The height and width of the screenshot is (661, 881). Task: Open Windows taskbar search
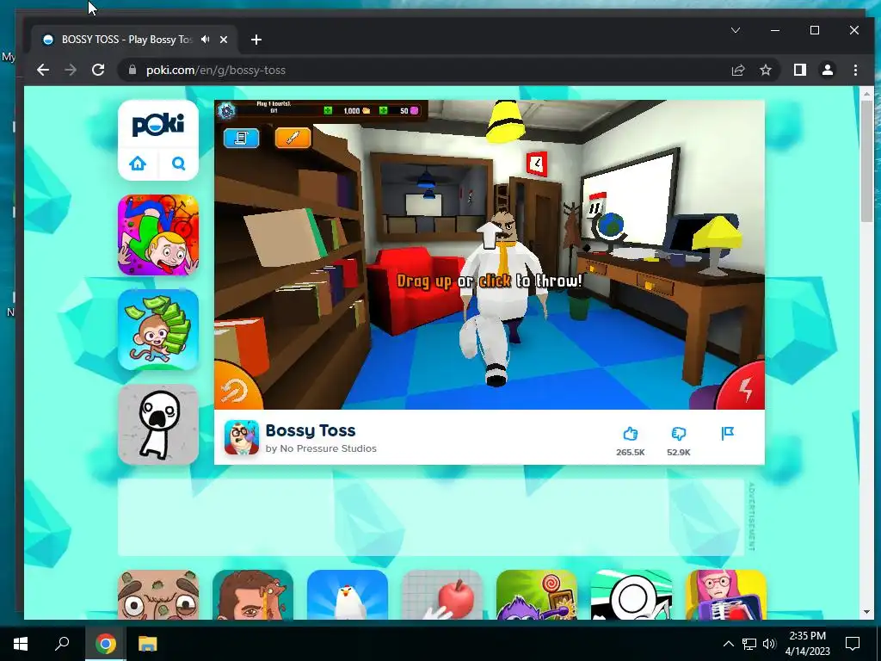[62, 644]
